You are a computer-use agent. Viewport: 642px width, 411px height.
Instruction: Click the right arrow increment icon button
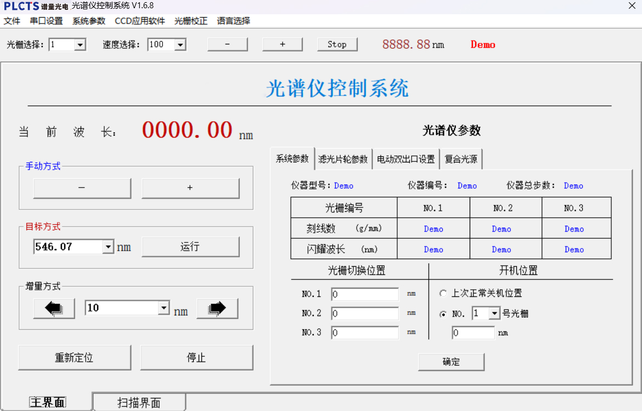point(217,308)
